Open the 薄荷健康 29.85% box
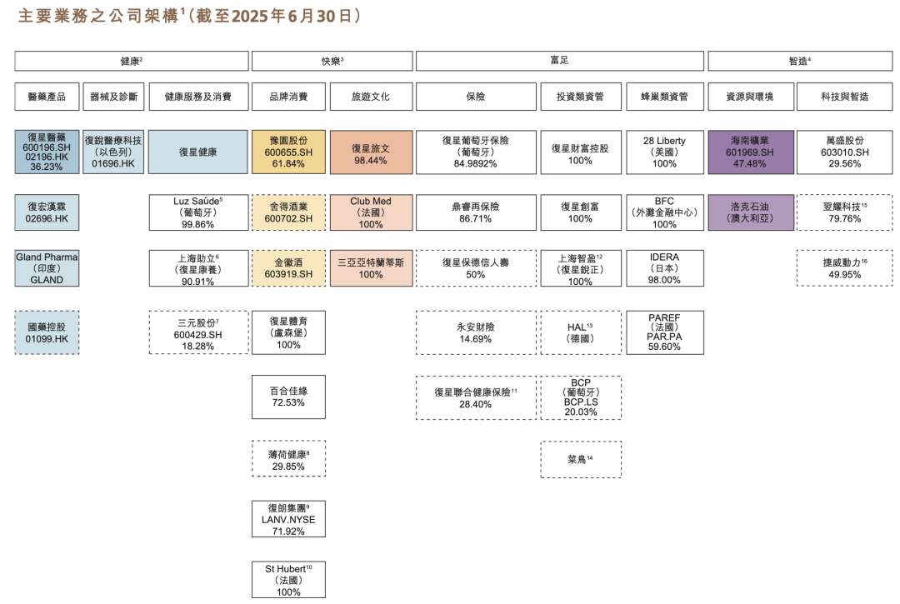 288,457
